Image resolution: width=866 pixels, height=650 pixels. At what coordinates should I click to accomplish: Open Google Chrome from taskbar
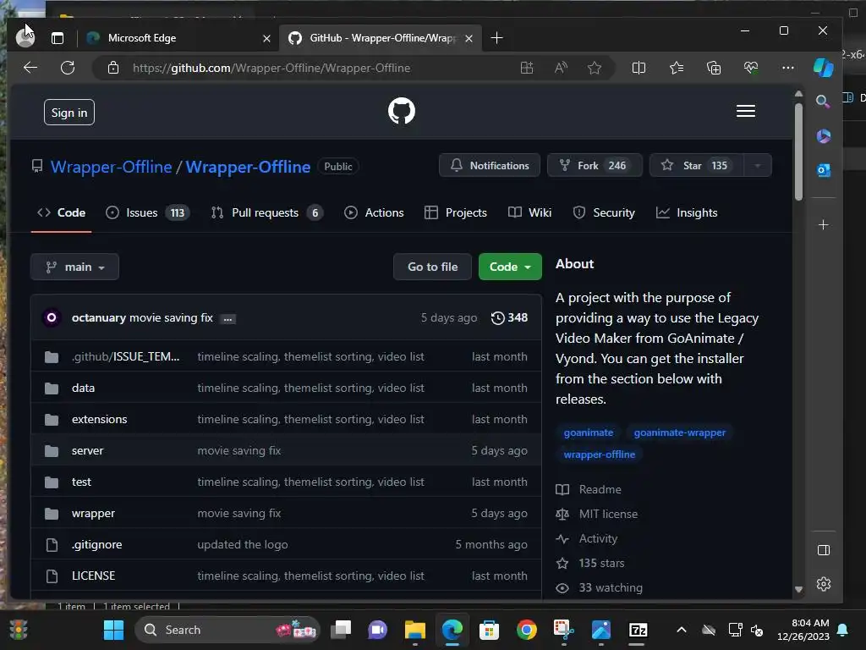(526, 630)
